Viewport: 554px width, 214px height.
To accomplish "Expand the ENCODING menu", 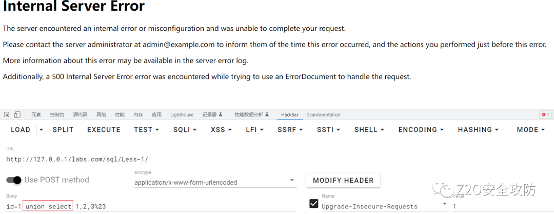I will coord(421,130).
